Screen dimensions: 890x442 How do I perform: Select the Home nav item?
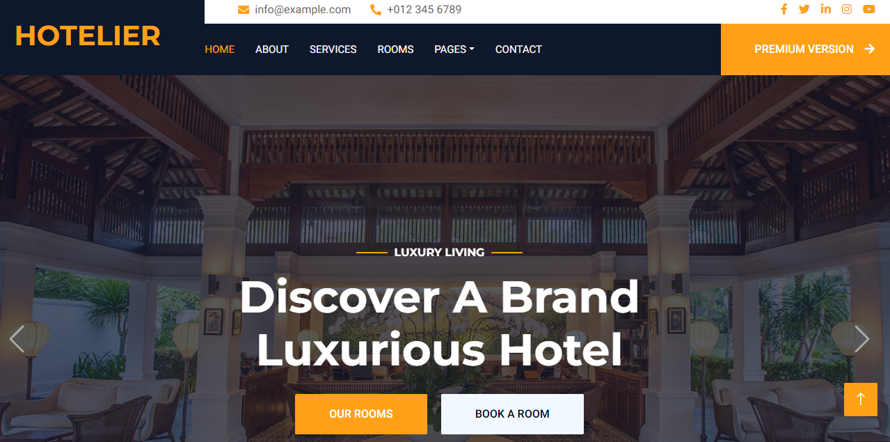(x=220, y=49)
